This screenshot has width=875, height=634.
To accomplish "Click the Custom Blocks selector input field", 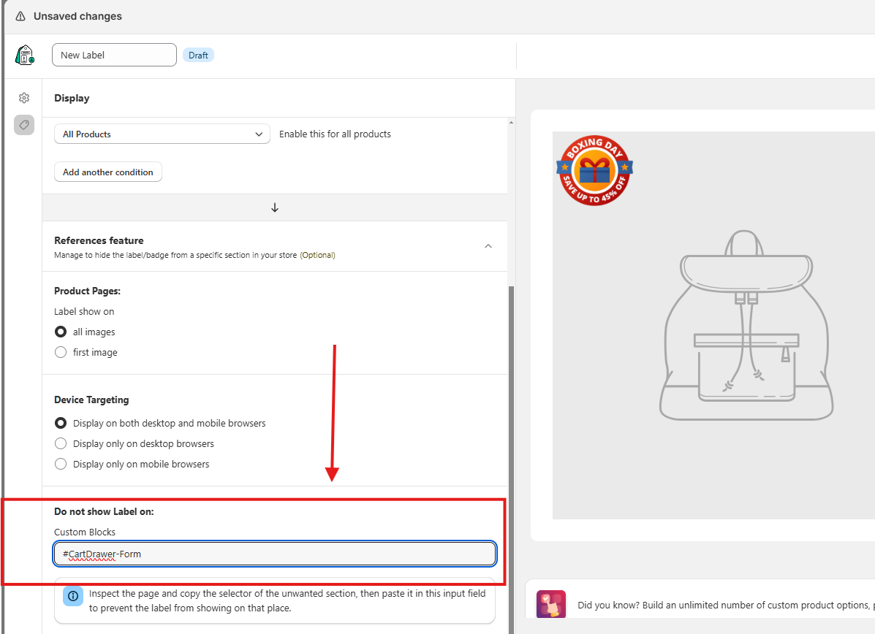I will (x=275, y=554).
